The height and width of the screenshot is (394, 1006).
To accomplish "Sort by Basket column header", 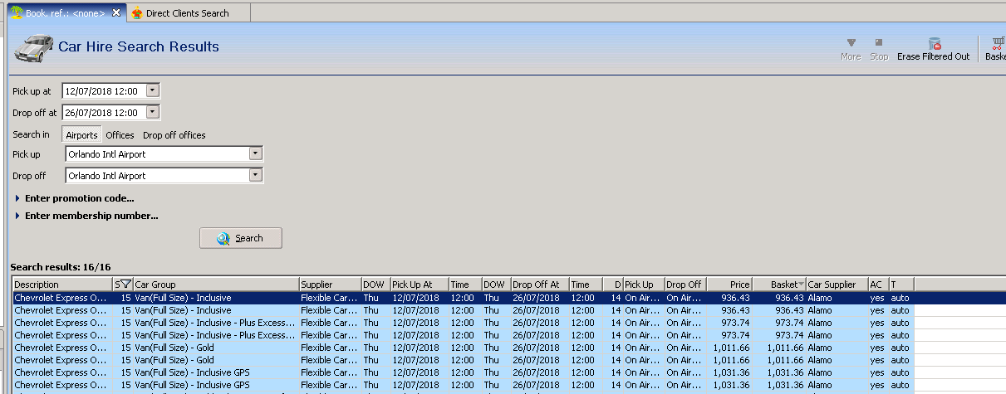I will coord(779,285).
